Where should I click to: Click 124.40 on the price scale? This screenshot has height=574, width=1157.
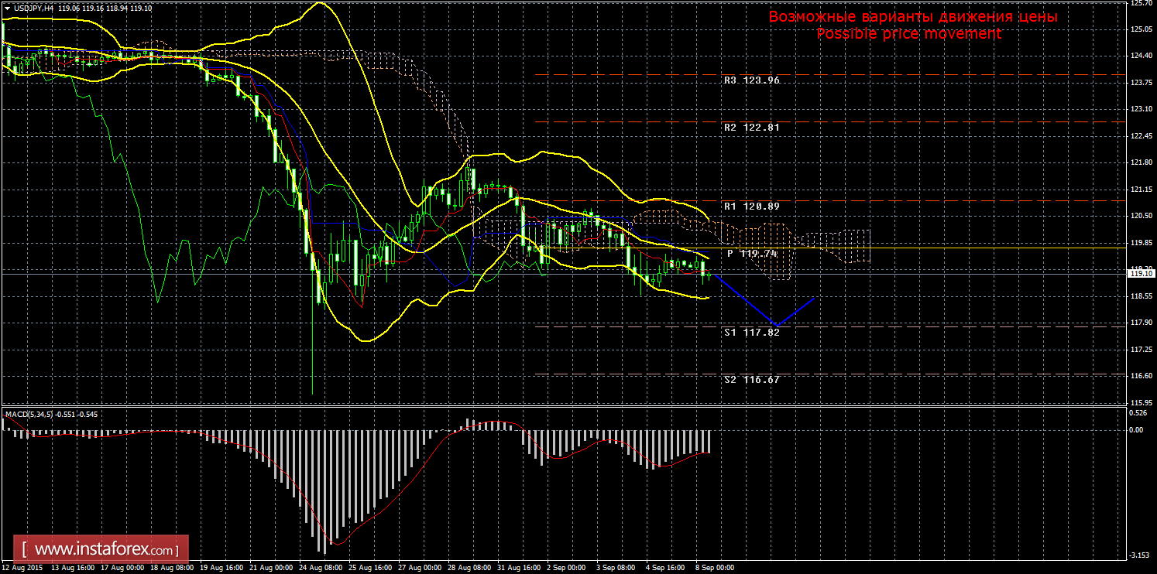(x=1141, y=56)
